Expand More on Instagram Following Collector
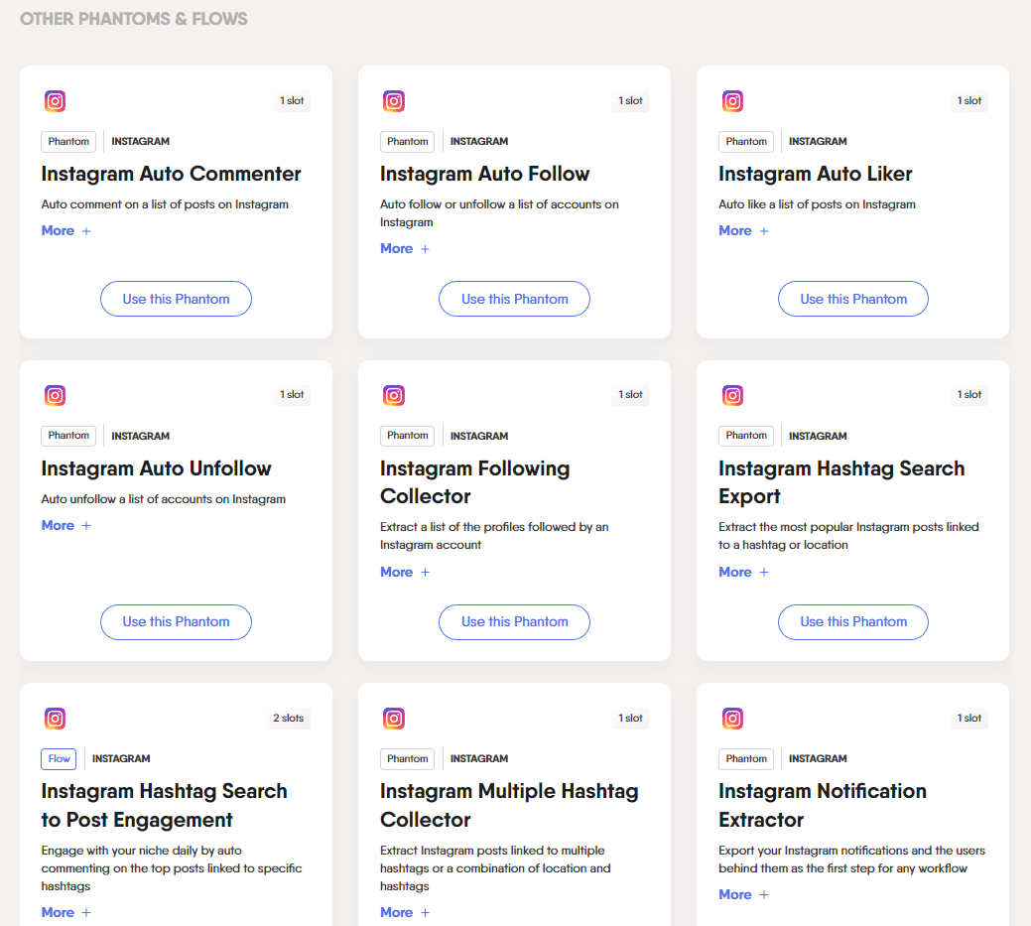Image resolution: width=1031 pixels, height=926 pixels. 405,572
